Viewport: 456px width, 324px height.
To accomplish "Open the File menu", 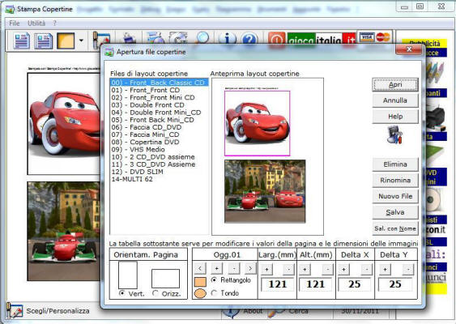I will pos(15,23).
